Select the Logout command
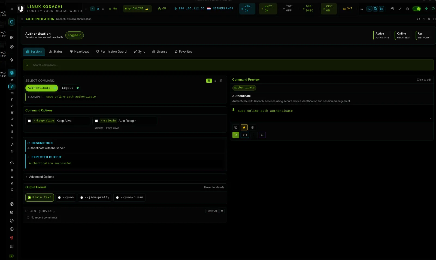 point(70,88)
